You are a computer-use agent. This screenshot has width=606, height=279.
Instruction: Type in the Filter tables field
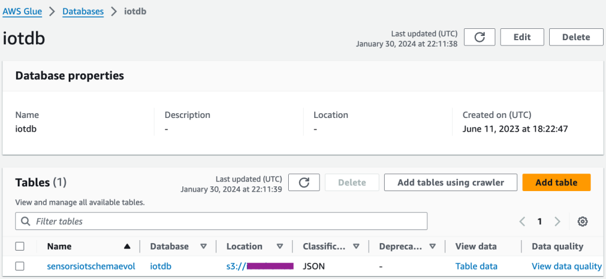click(228, 222)
